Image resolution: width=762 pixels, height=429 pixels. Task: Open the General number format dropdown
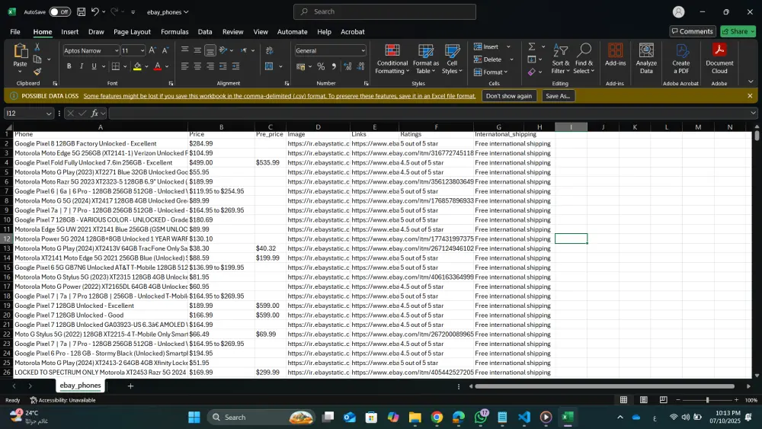click(x=363, y=50)
